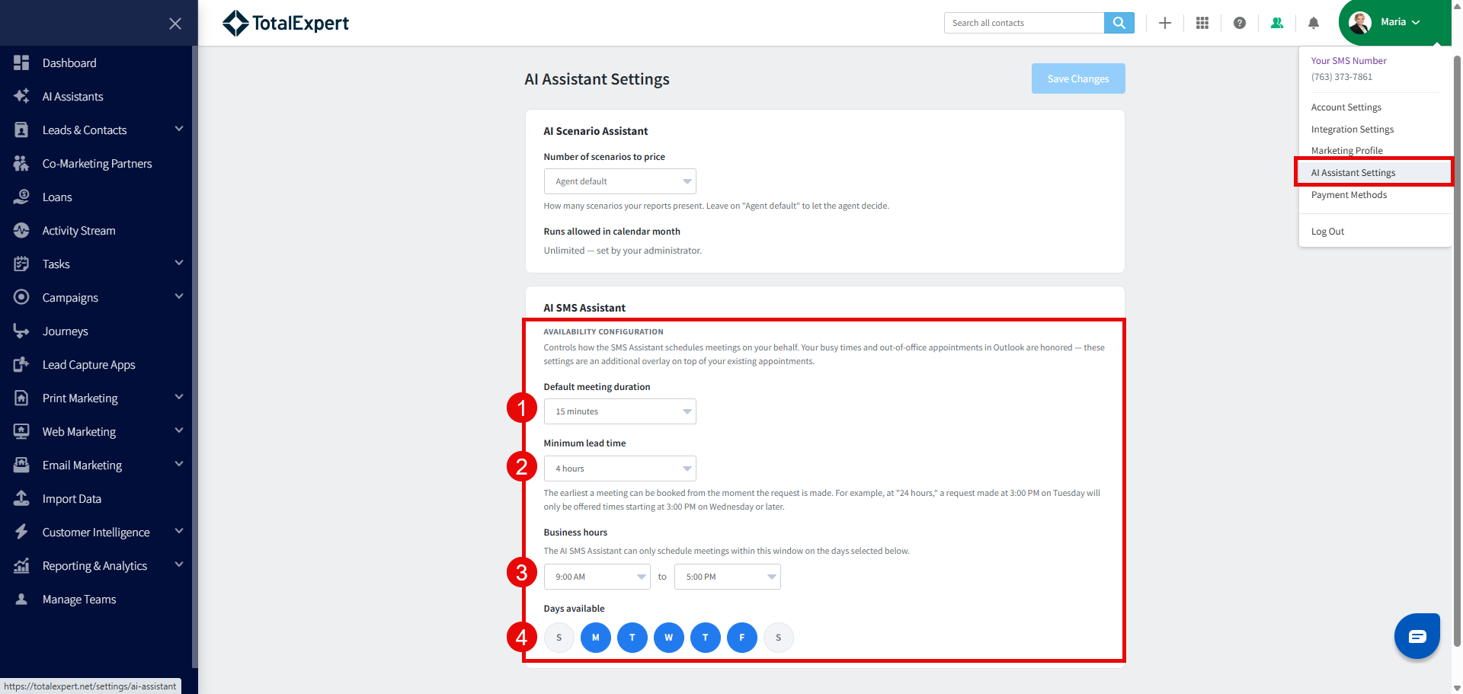Toggle Monday in Days available
The width and height of the screenshot is (1463, 694).
pyautogui.click(x=596, y=638)
